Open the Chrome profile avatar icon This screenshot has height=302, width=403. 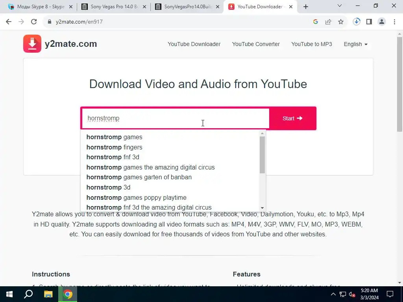tap(382, 22)
